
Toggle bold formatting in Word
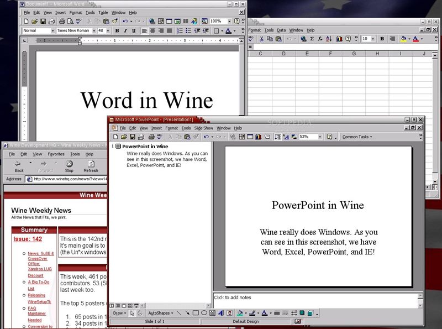point(117,30)
